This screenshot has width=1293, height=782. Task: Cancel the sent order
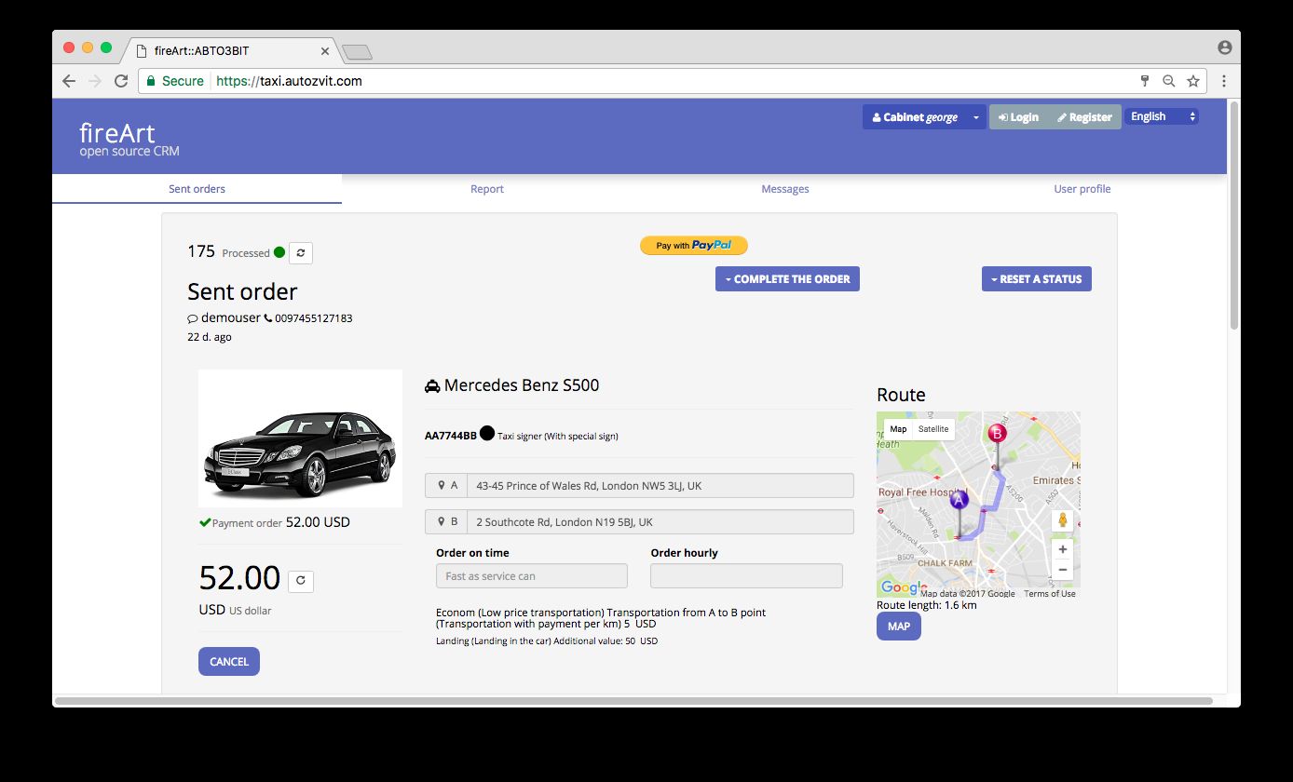[228, 662]
